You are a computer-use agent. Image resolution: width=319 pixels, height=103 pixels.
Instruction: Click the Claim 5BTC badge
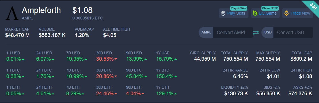click(x=270, y=8)
